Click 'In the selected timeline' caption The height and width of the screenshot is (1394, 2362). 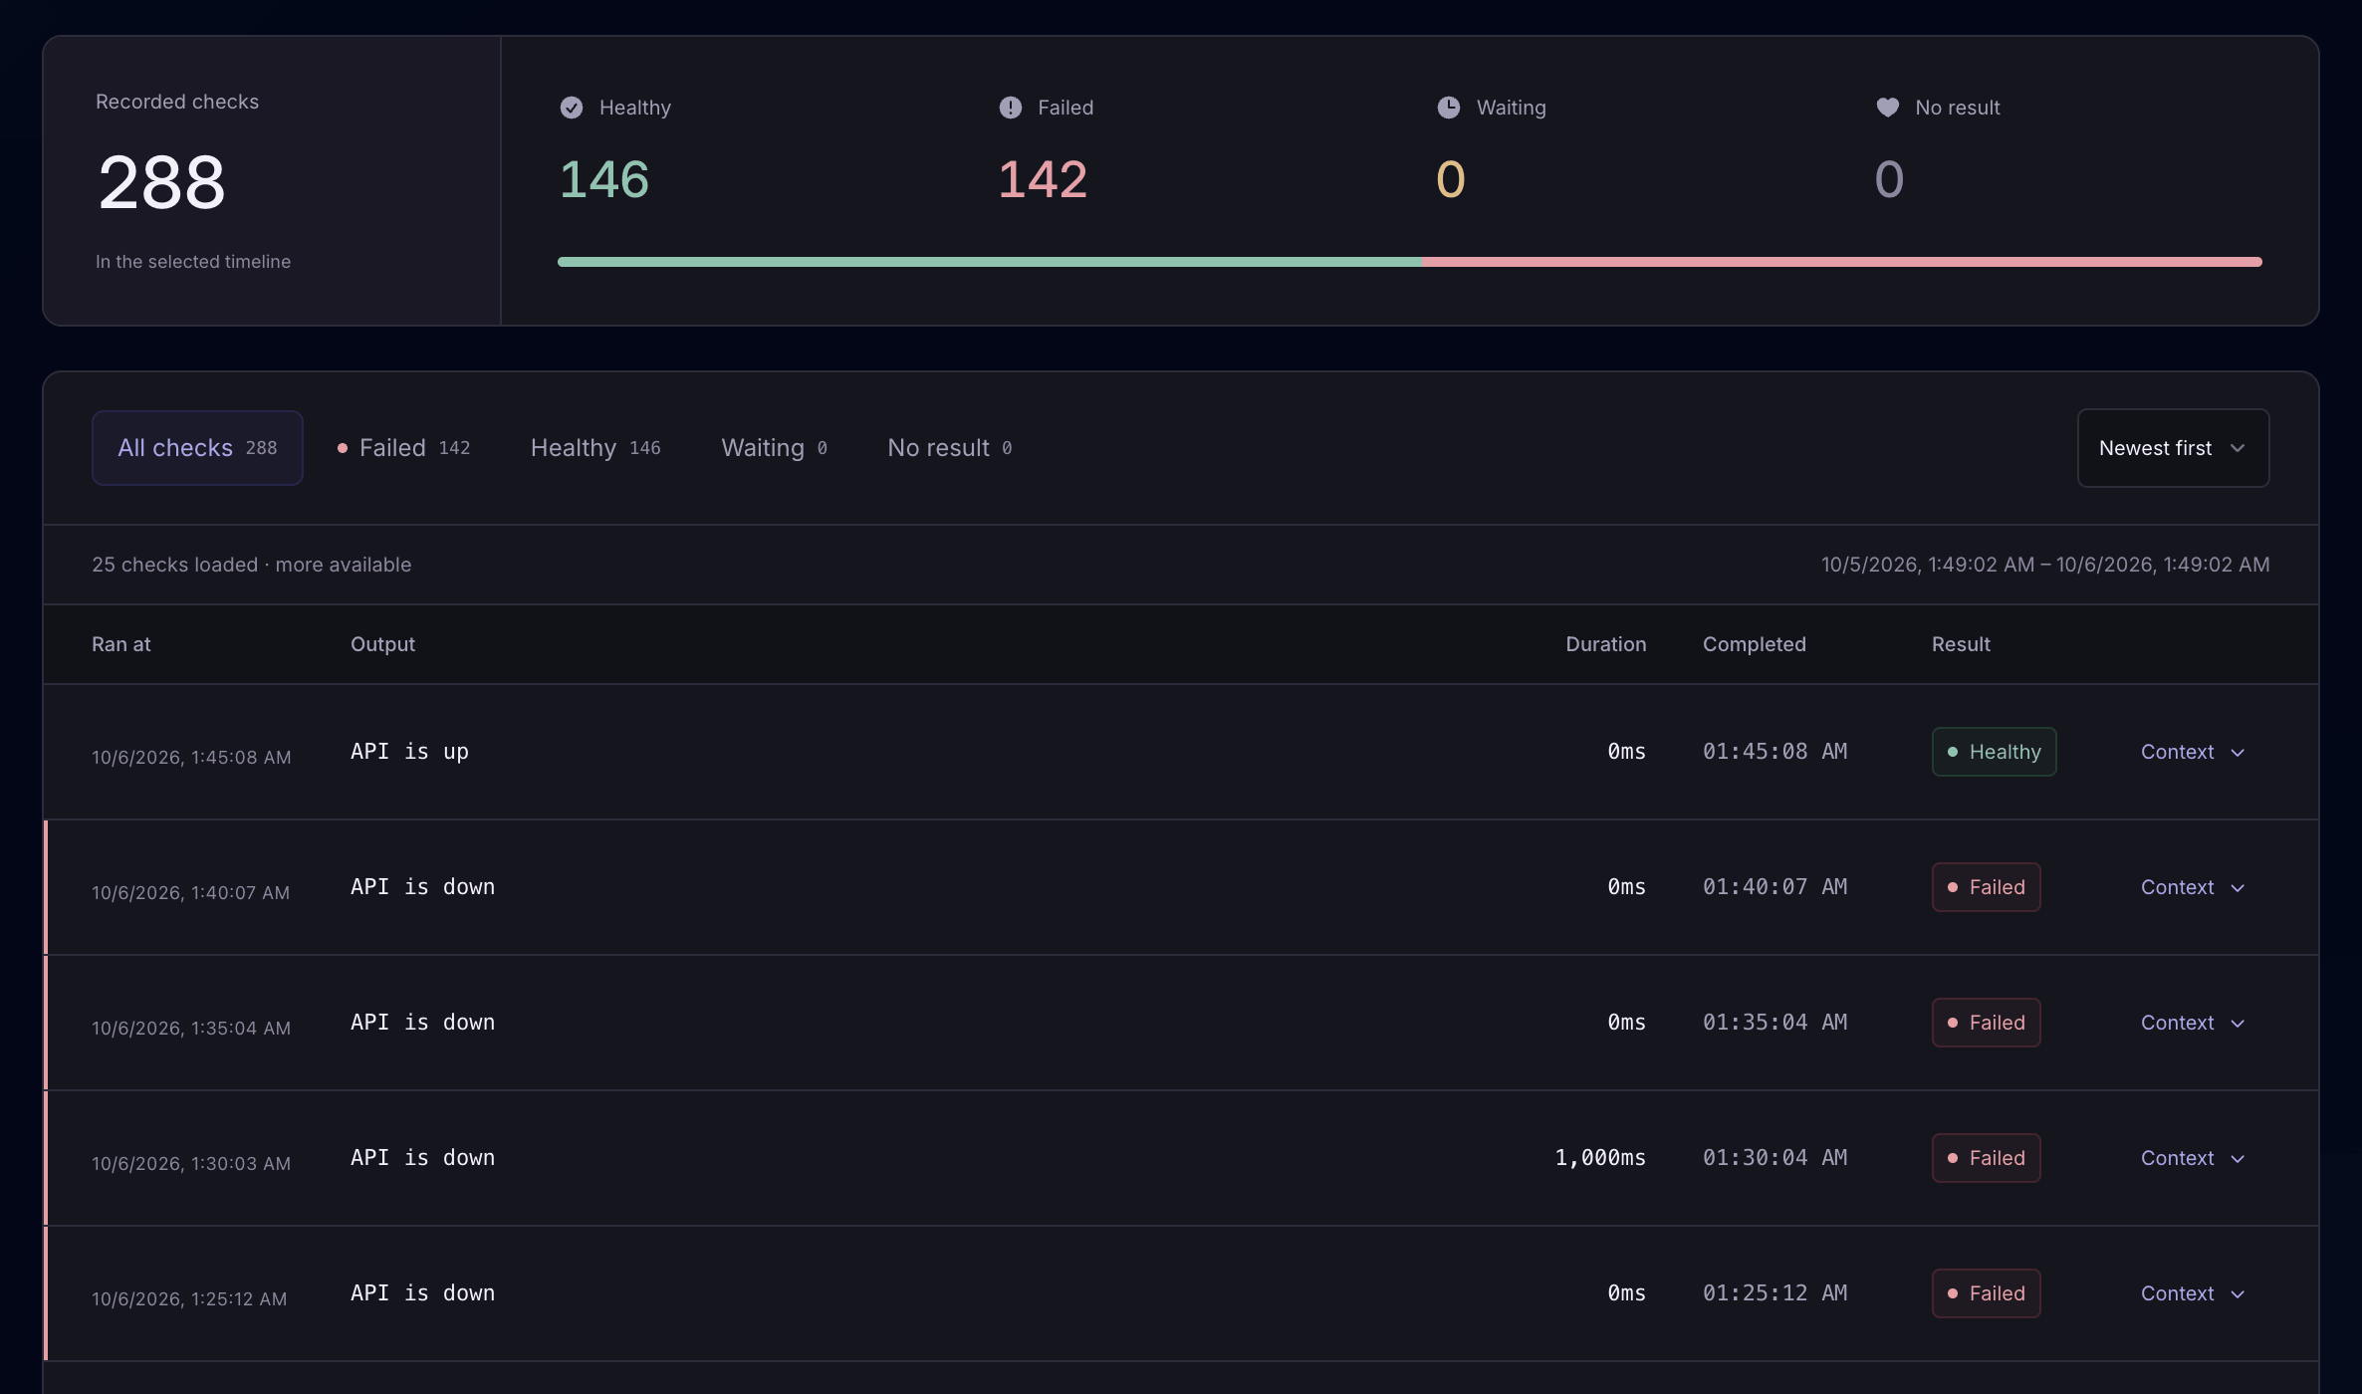(x=193, y=262)
